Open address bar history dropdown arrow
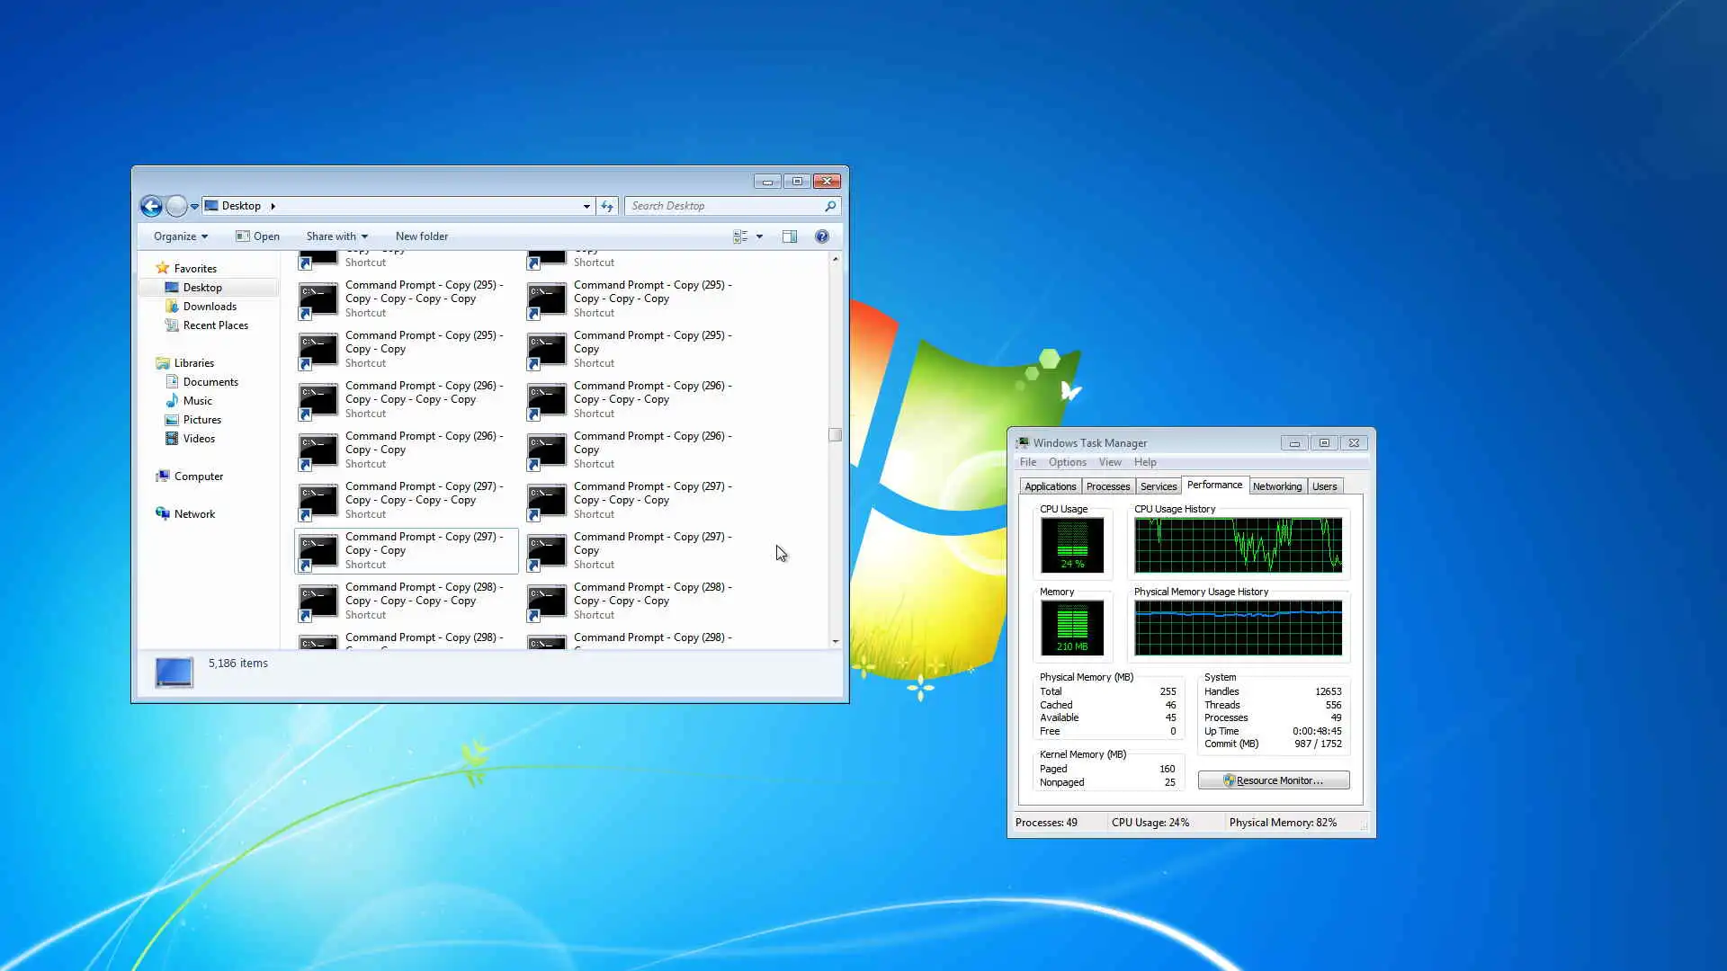This screenshot has width=1727, height=971. pos(586,206)
